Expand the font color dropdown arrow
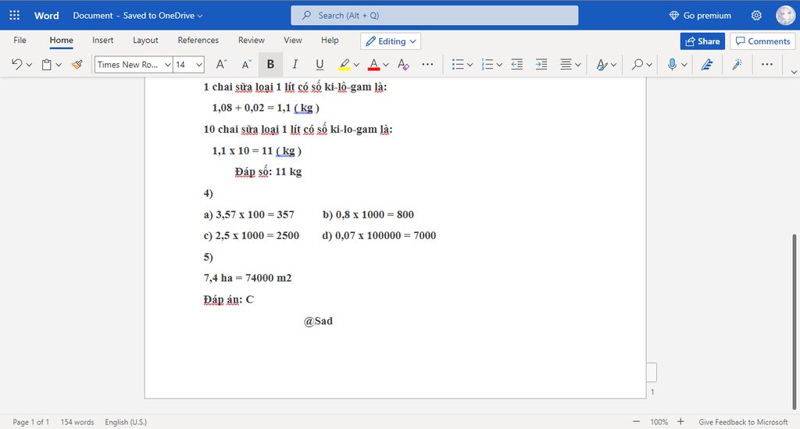Viewport: 800px width, 429px height. point(386,65)
